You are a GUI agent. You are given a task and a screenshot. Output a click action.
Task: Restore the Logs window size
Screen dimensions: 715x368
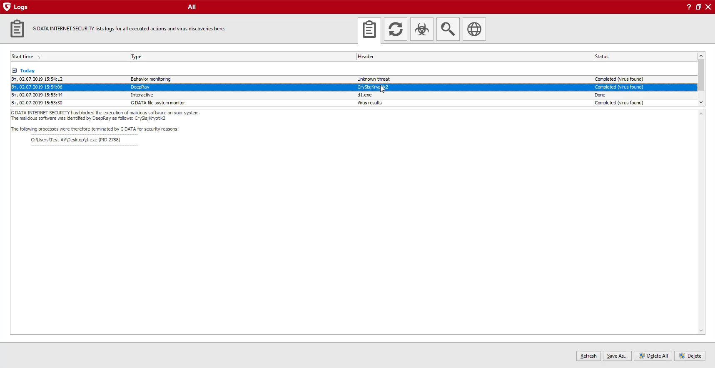[698, 7]
